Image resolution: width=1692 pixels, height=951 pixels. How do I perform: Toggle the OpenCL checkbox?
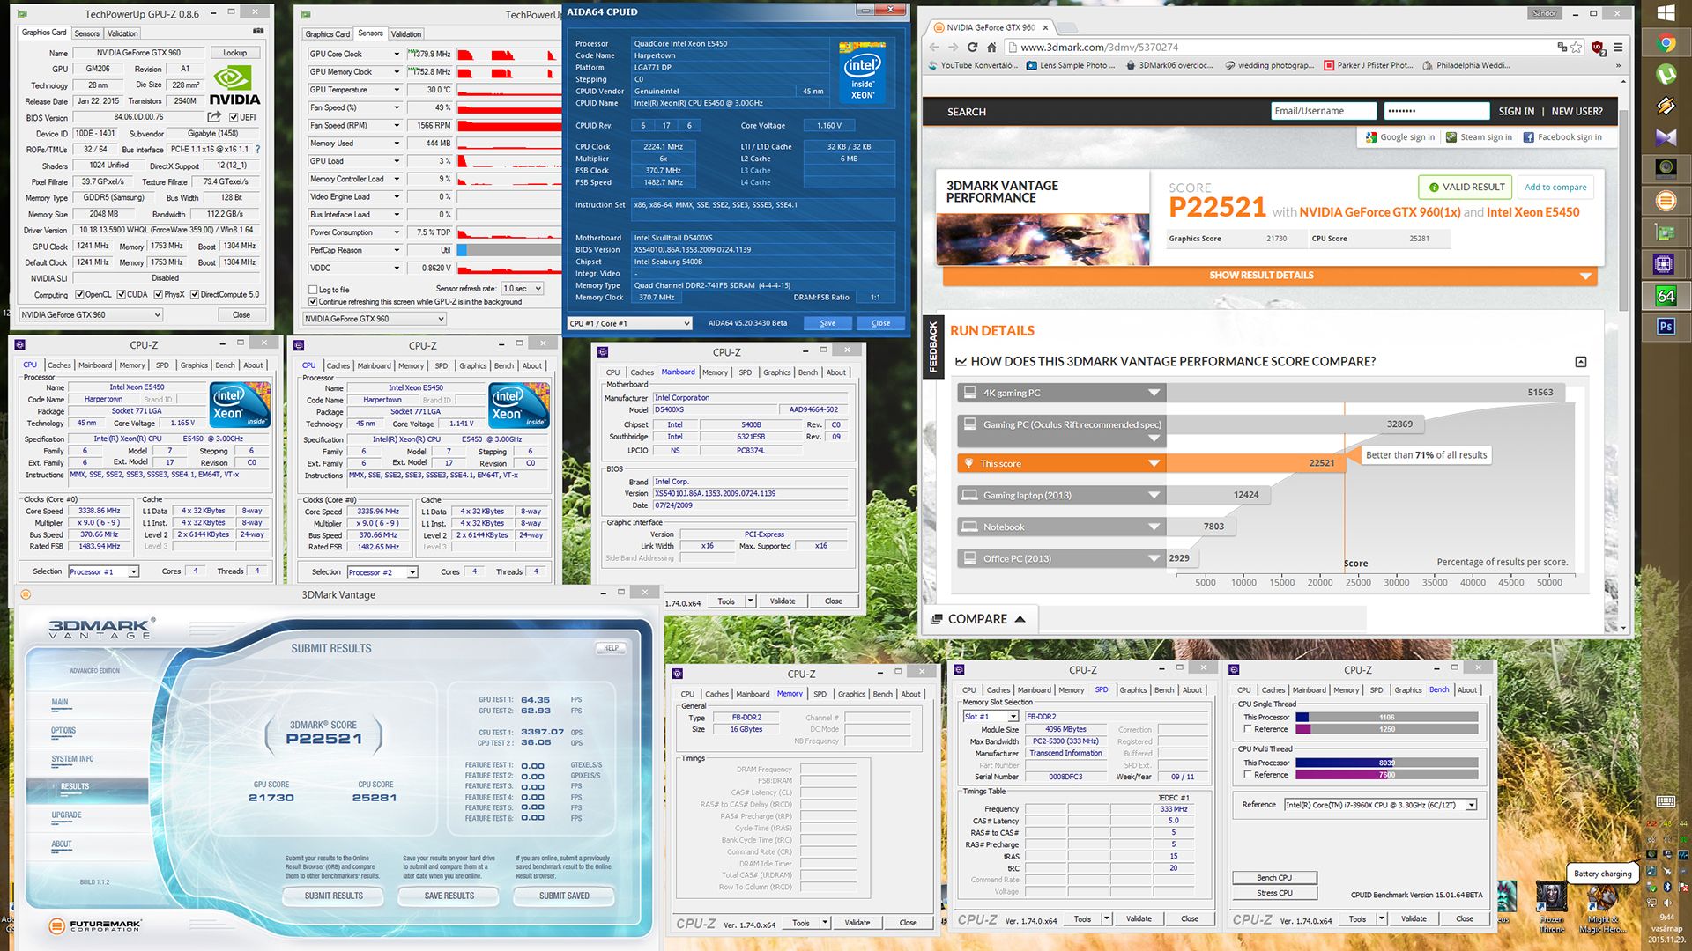pos(80,295)
